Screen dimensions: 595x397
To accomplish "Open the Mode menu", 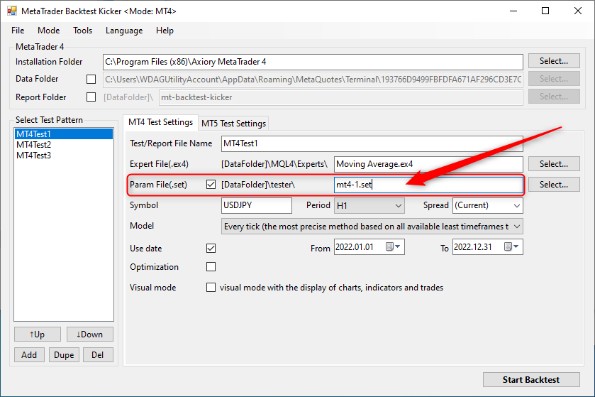I will click(x=48, y=31).
